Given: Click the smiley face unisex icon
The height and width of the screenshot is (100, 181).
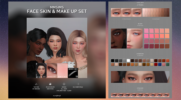Looking at the screenshot, I should [64, 84].
